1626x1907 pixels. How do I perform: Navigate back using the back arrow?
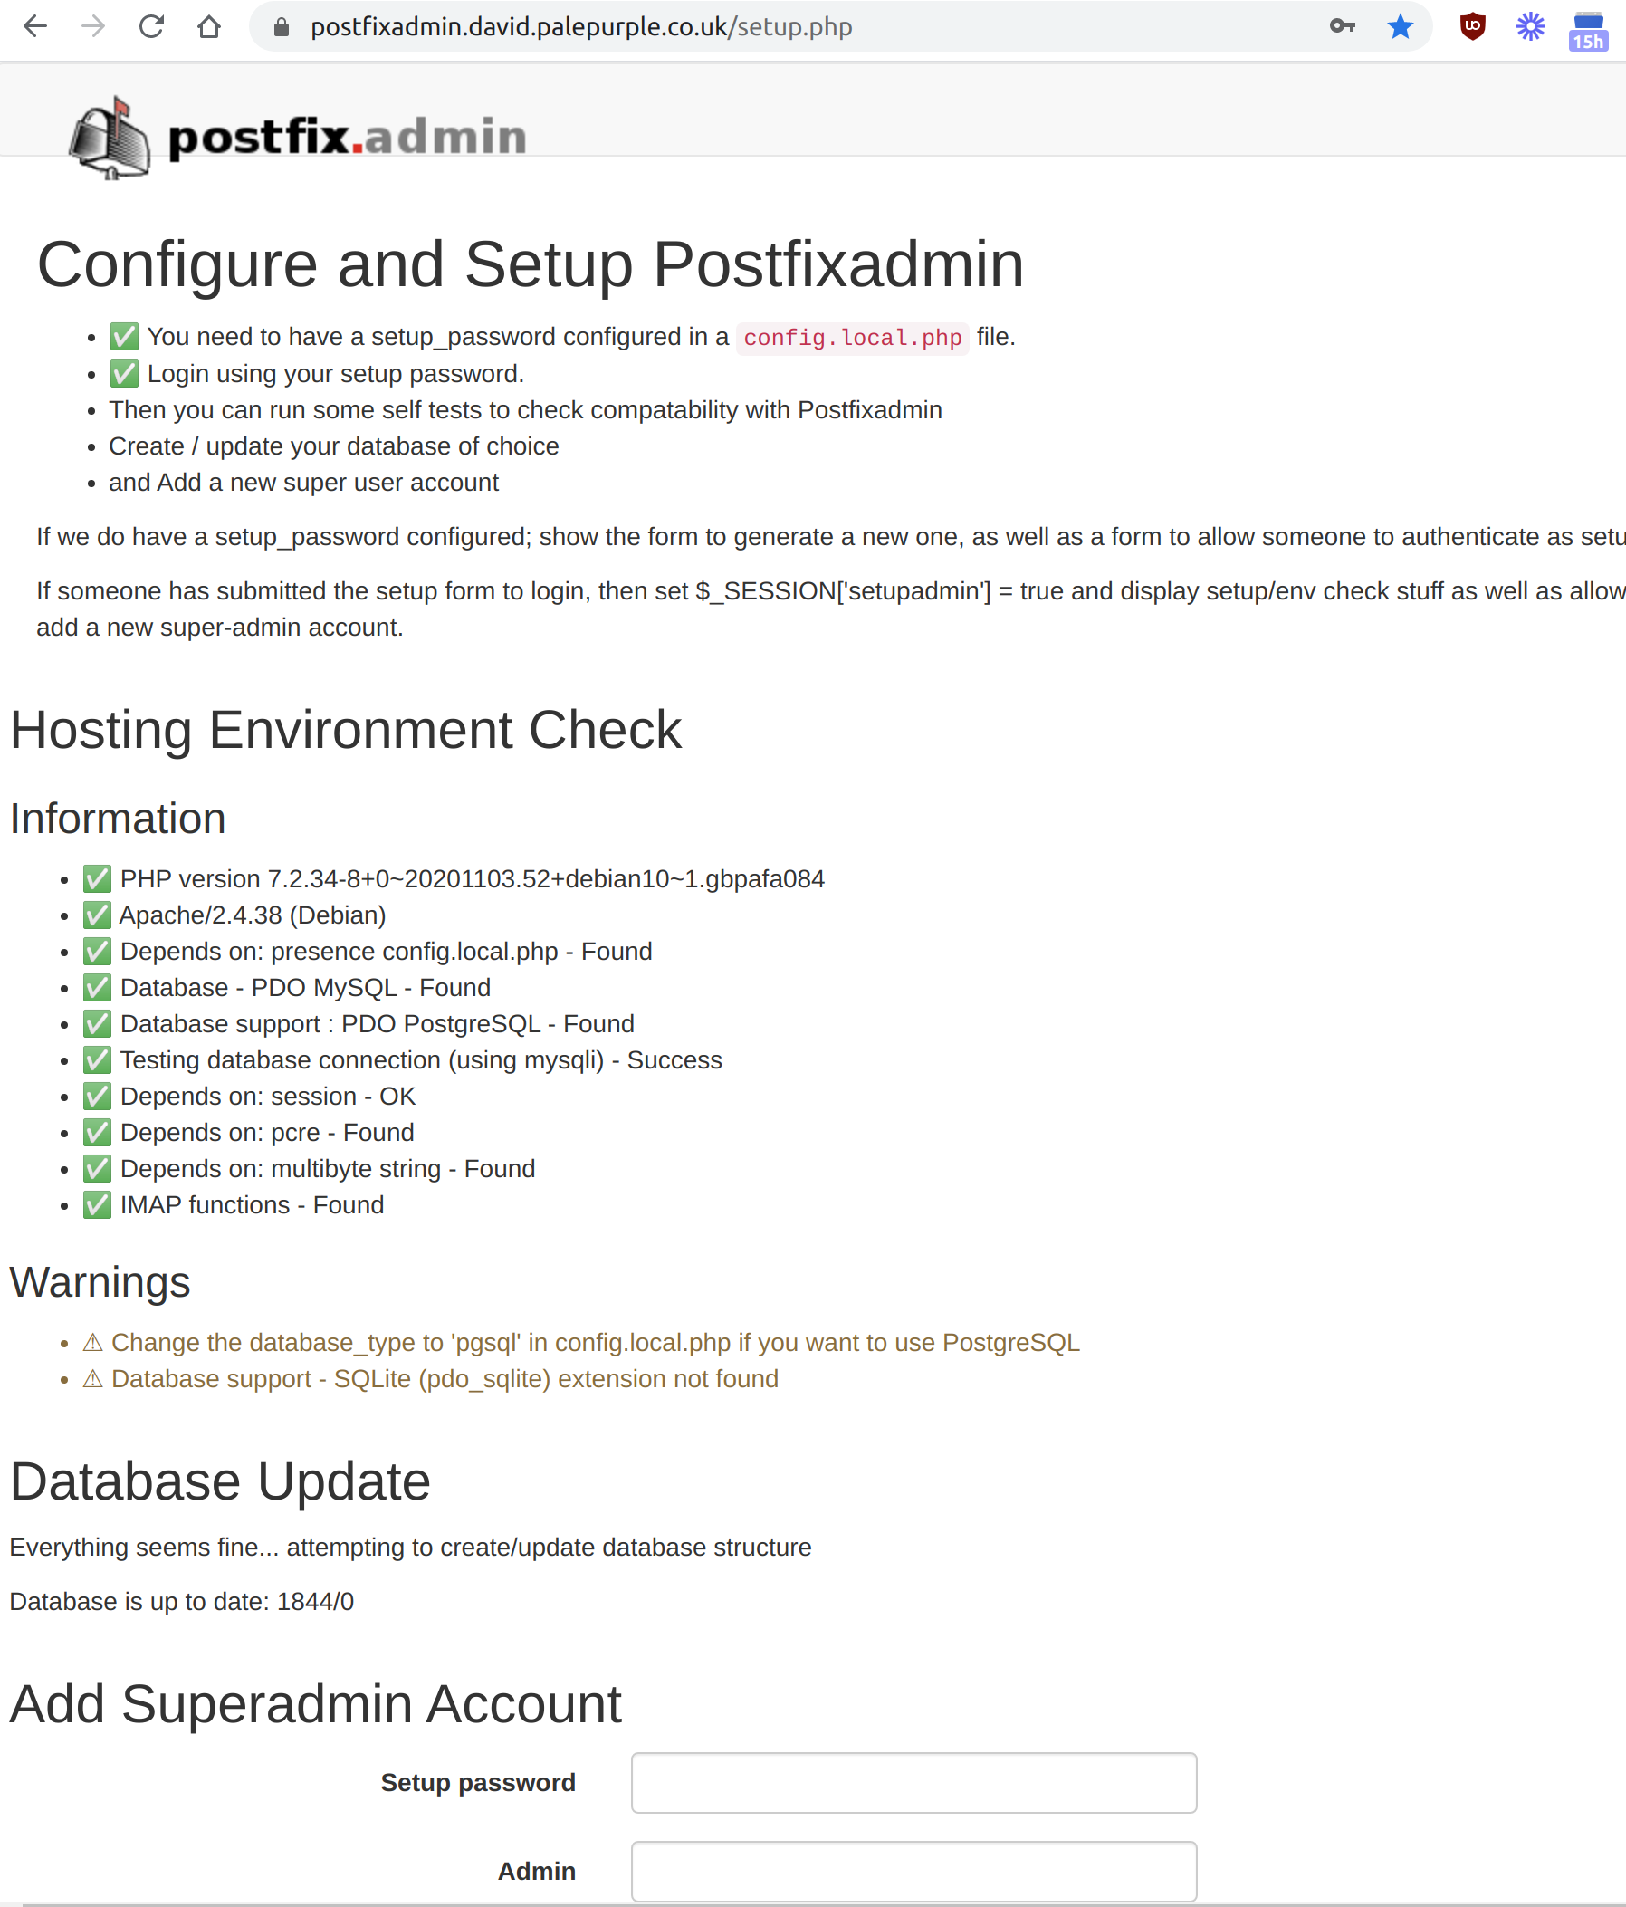click(36, 26)
